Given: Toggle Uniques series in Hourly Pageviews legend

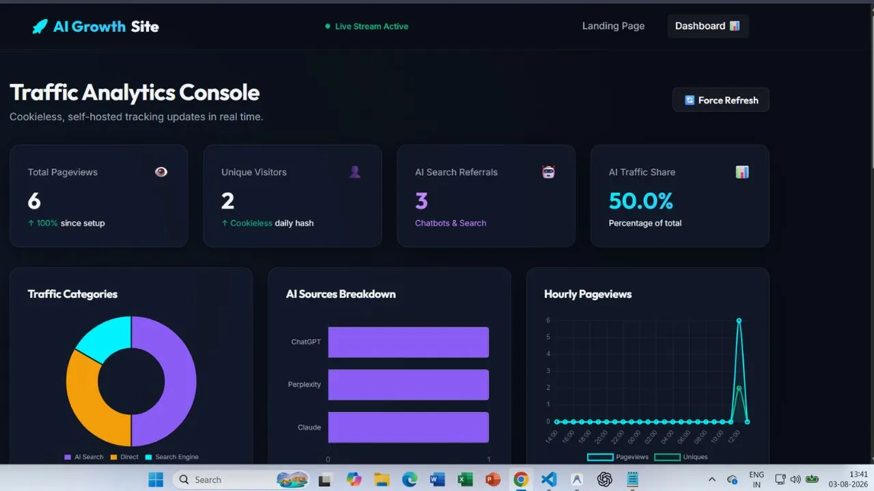Looking at the screenshot, I should 681,457.
